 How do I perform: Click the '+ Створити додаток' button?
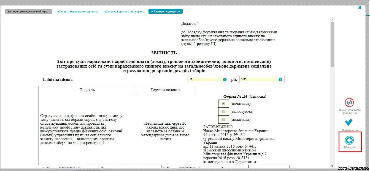[166, 12]
